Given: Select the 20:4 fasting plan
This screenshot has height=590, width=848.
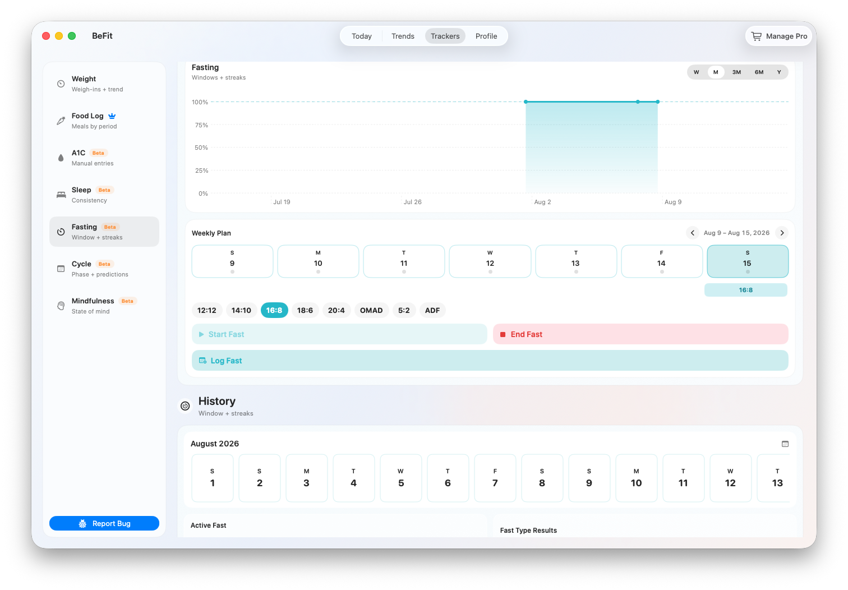Looking at the screenshot, I should point(337,310).
